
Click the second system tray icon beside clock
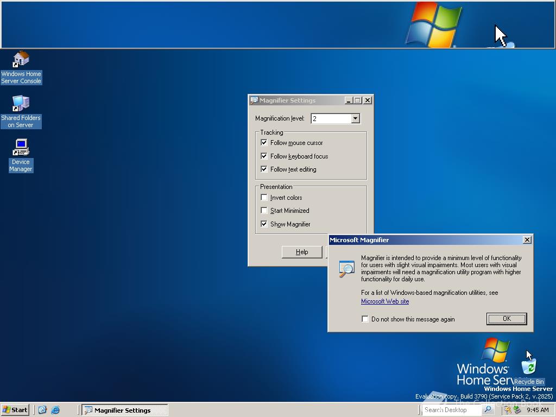517,410
